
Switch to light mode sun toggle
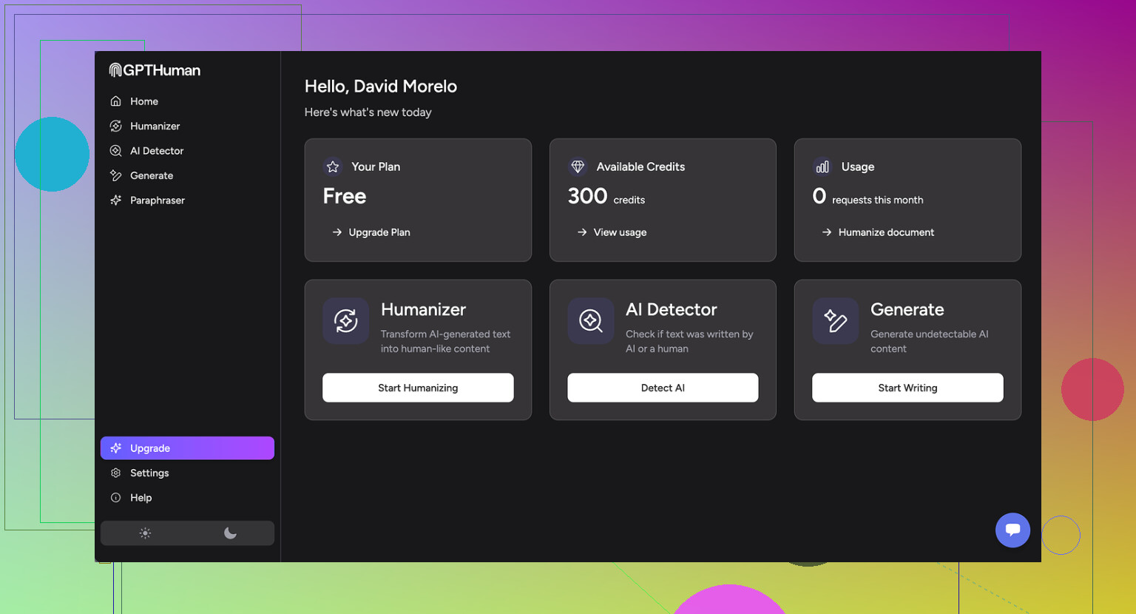tap(145, 533)
